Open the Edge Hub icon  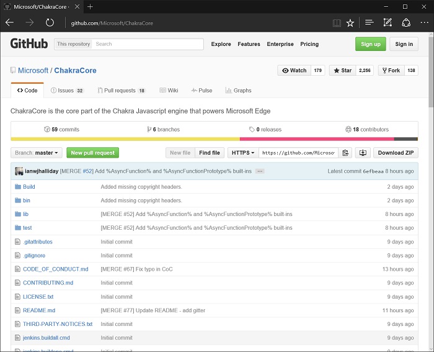tap(370, 23)
